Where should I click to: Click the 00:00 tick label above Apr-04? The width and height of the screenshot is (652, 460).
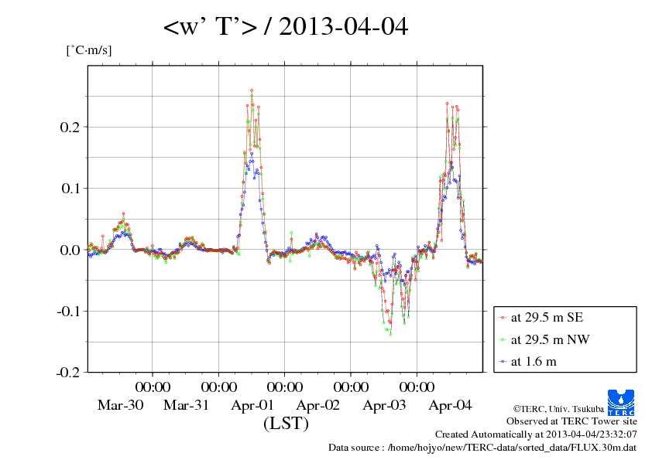[417, 387]
